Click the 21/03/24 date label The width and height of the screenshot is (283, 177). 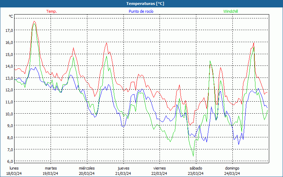[123, 173]
